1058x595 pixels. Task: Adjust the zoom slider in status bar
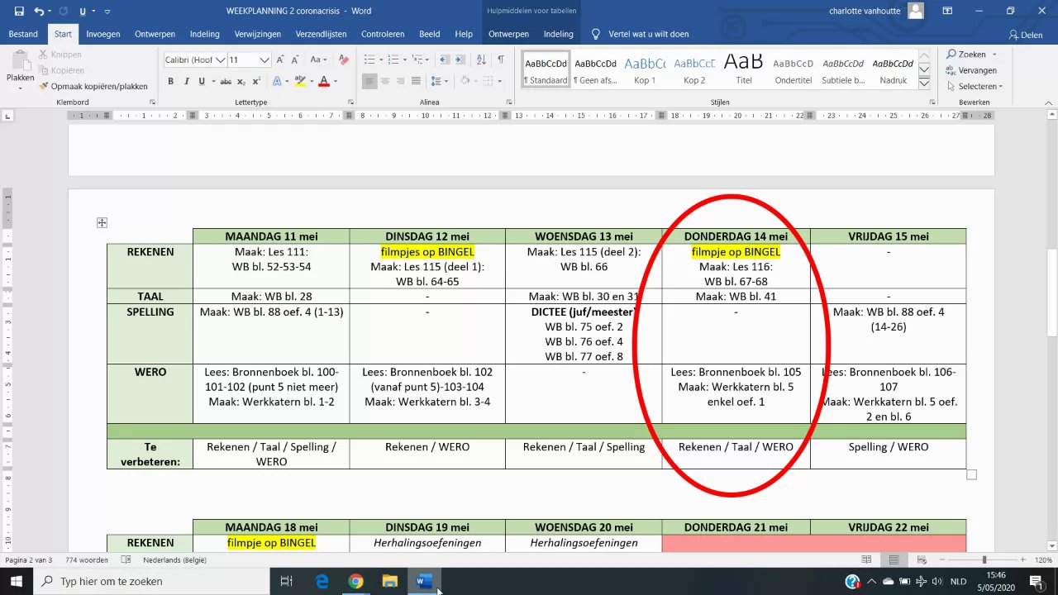pos(984,560)
